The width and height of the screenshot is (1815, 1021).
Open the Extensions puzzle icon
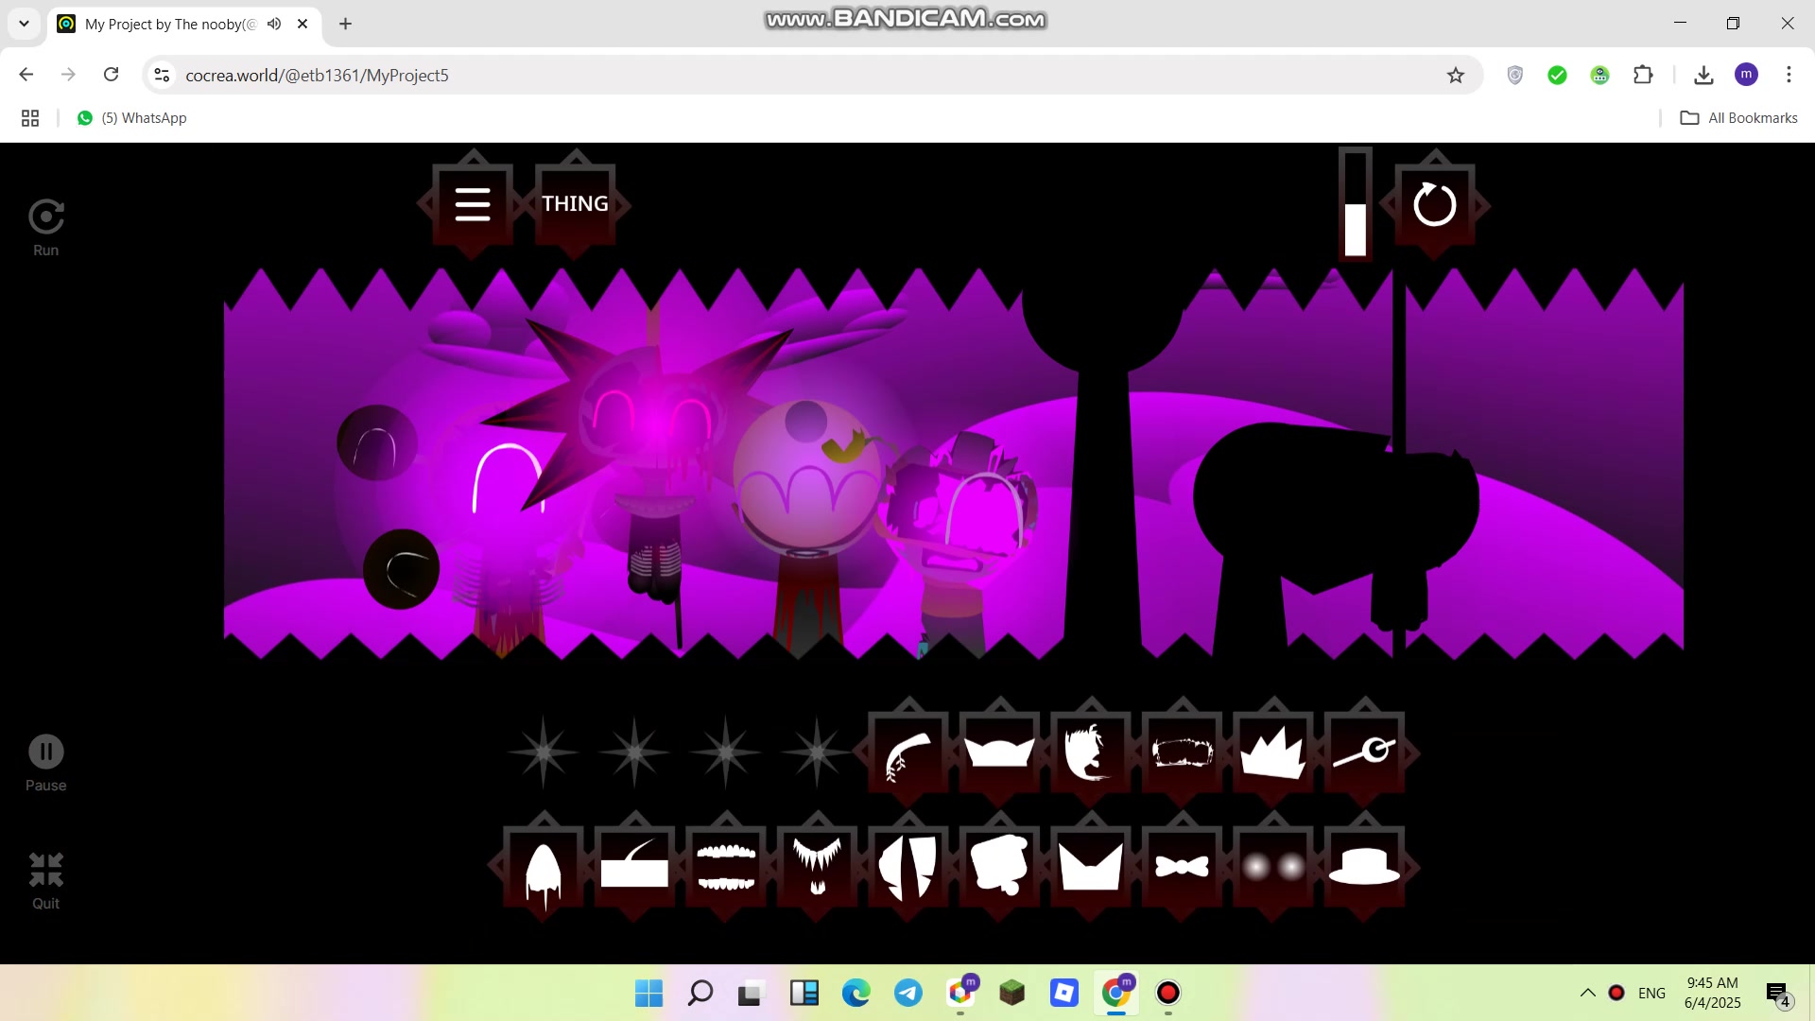coord(1643,75)
